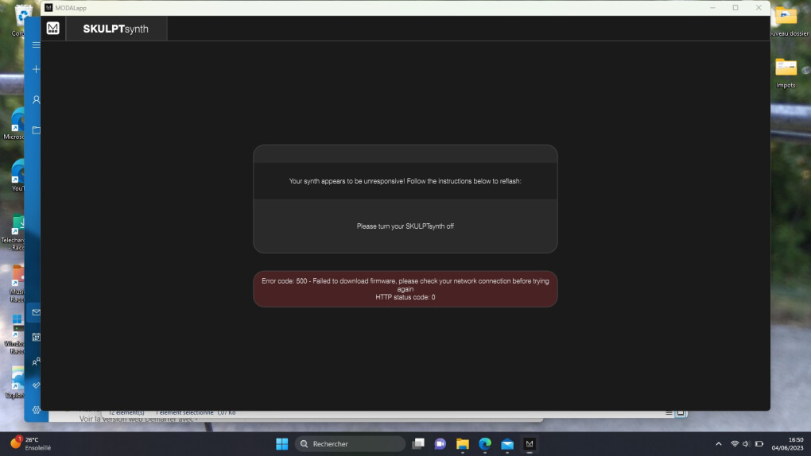Maximize the MODALapp window
This screenshot has height=456, width=811.
[735, 8]
